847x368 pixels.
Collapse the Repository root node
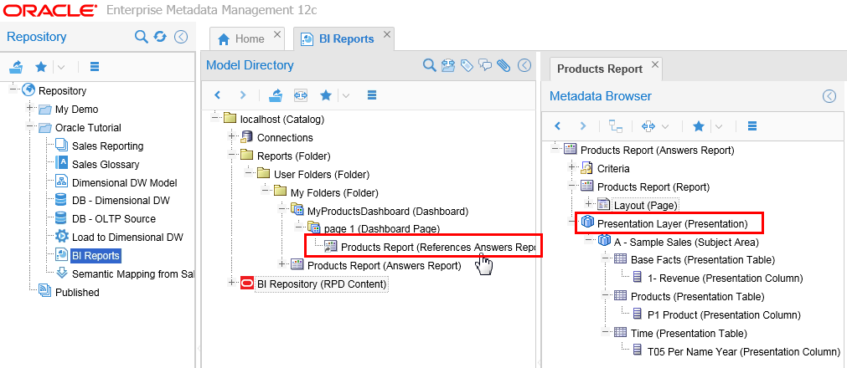tap(13, 89)
